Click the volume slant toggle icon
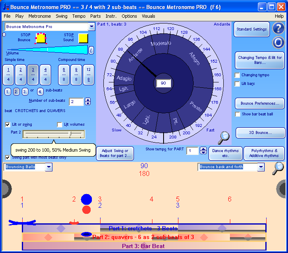This screenshot has height=253, width=288. tap(91, 50)
